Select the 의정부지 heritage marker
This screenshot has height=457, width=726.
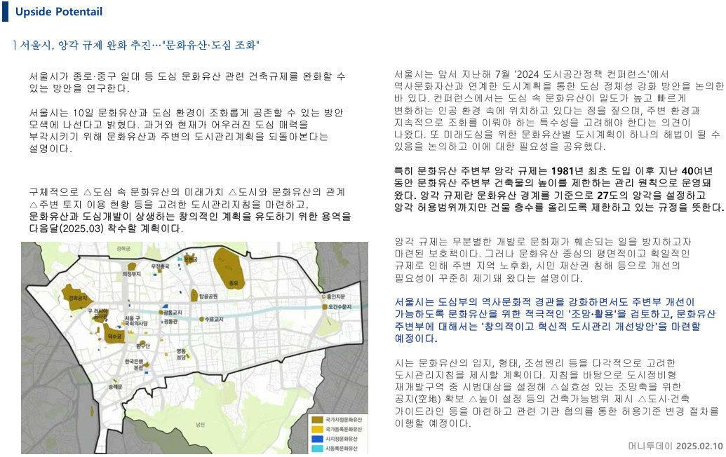pos(132,266)
